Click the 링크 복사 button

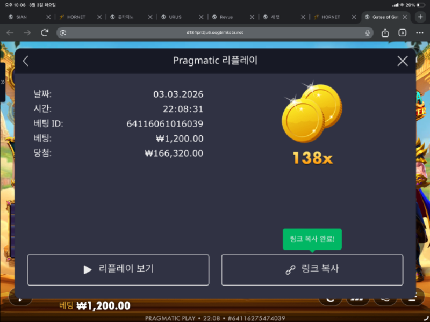[312, 269]
